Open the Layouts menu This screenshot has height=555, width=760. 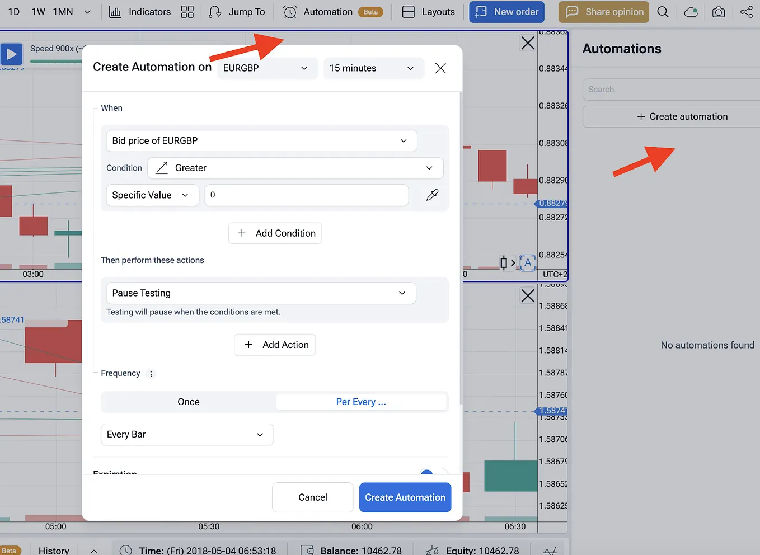428,11
